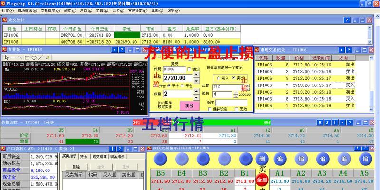Viewport: 380px width, 190px height.
Task: Open the 喜好设定 menu
Action: tap(138, 10)
